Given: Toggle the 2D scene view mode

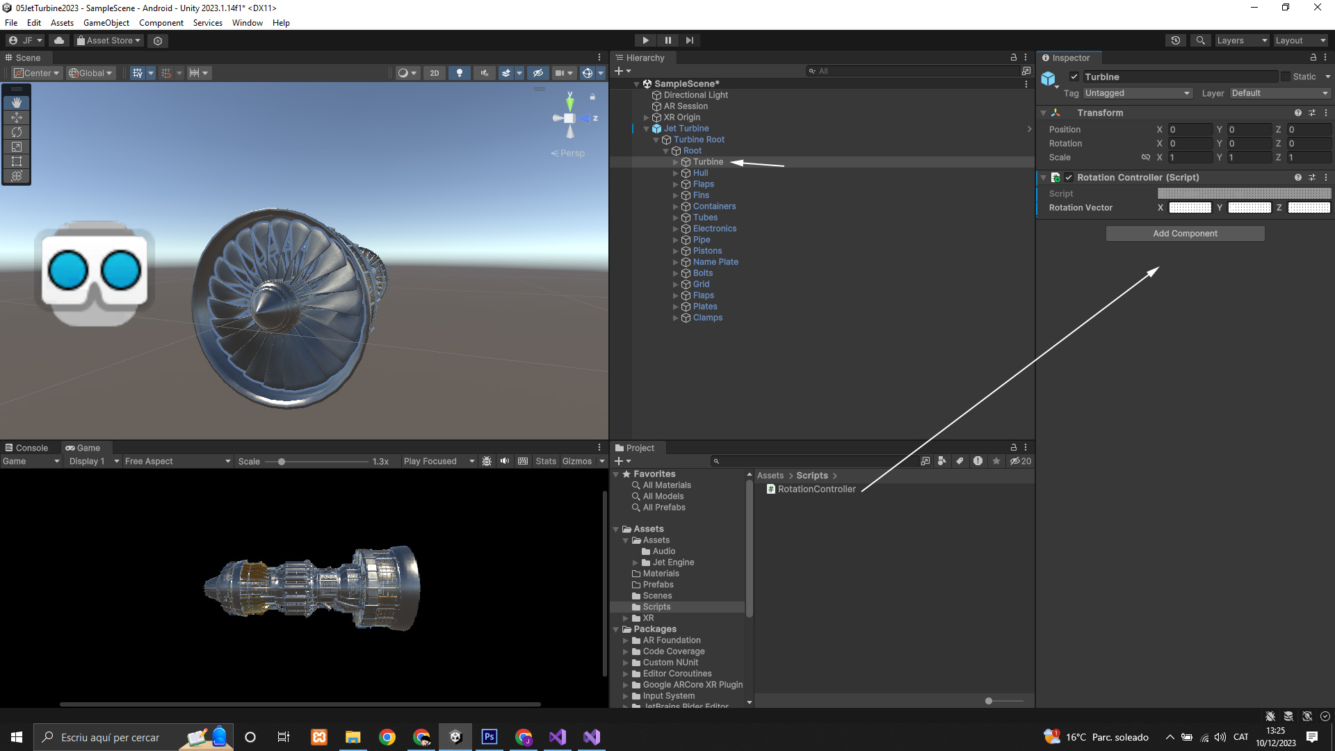Looking at the screenshot, I should pyautogui.click(x=435, y=73).
